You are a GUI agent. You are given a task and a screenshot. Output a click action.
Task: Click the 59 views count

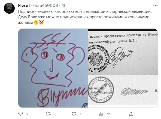pyautogui.click(x=109, y=114)
